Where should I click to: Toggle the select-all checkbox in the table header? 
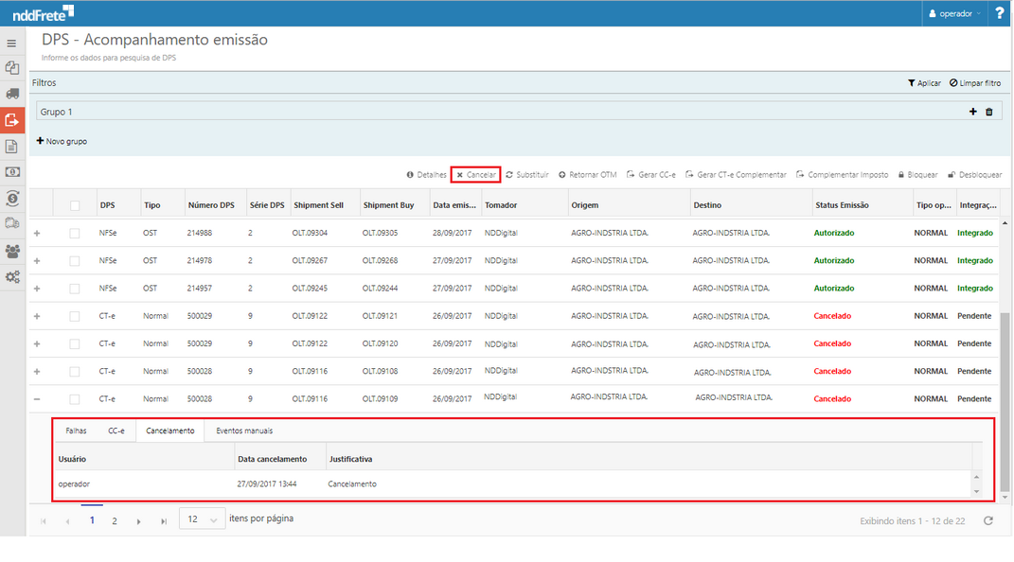point(75,205)
